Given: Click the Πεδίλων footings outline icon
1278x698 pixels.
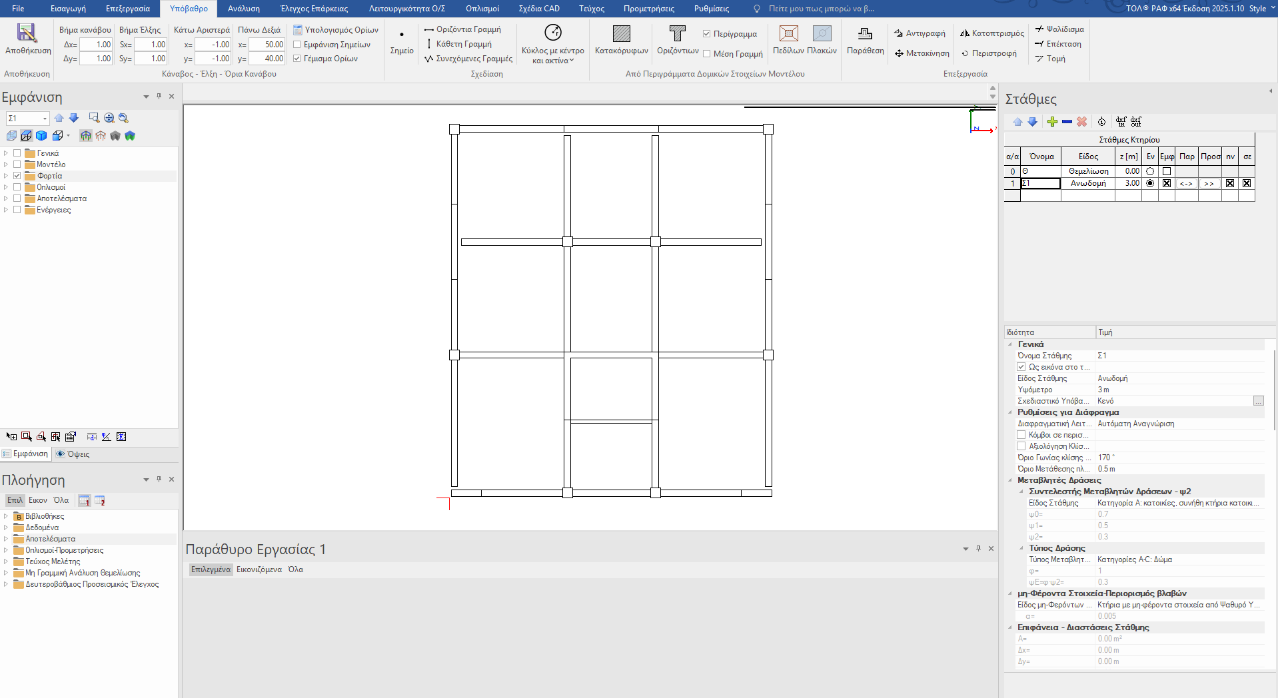Looking at the screenshot, I should click(x=788, y=33).
